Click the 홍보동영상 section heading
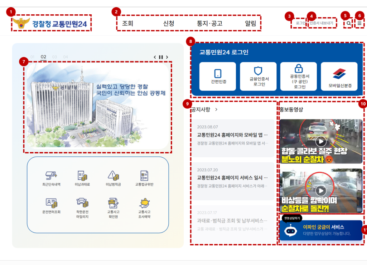Viewport: 367px width, 265px height. [291, 109]
